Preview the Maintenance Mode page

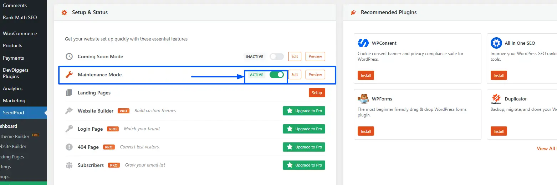pos(315,75)
